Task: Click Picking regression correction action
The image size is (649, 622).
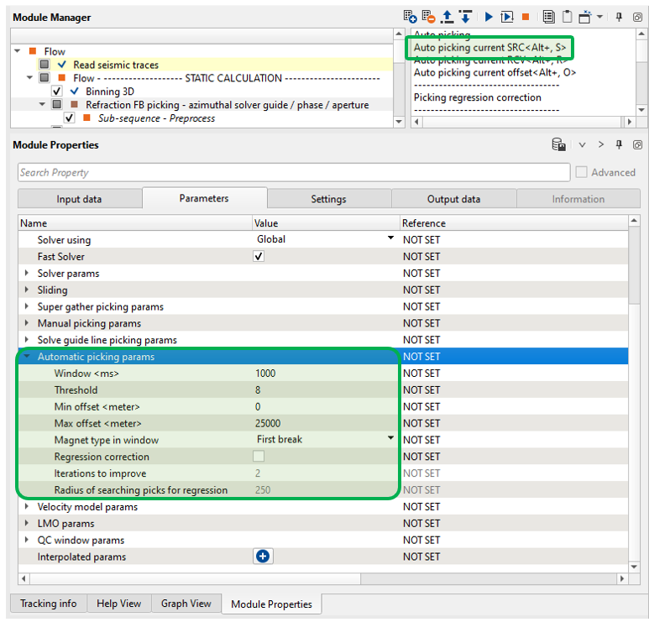Action: (477, 97)
